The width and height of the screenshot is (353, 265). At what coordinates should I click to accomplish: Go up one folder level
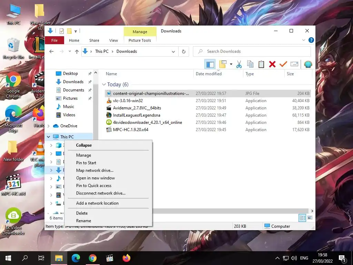tap(77, 52)
